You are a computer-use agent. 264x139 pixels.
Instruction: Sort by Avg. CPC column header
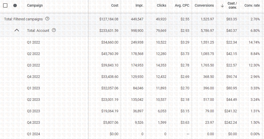click(182, 5)
